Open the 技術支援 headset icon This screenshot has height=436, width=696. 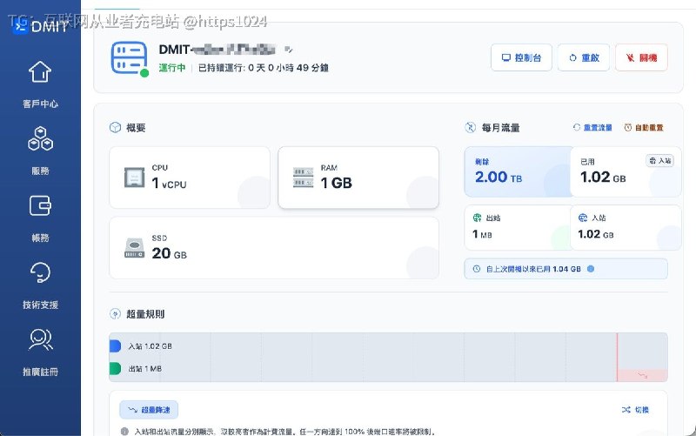(x=40, y=272)
